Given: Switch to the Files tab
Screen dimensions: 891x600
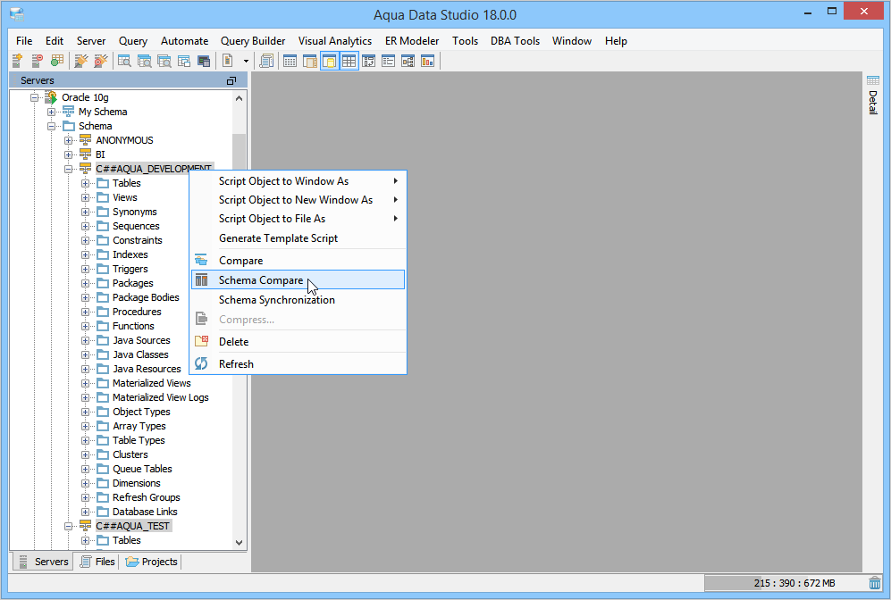Looking at the screenshot, I should (97, 562).
